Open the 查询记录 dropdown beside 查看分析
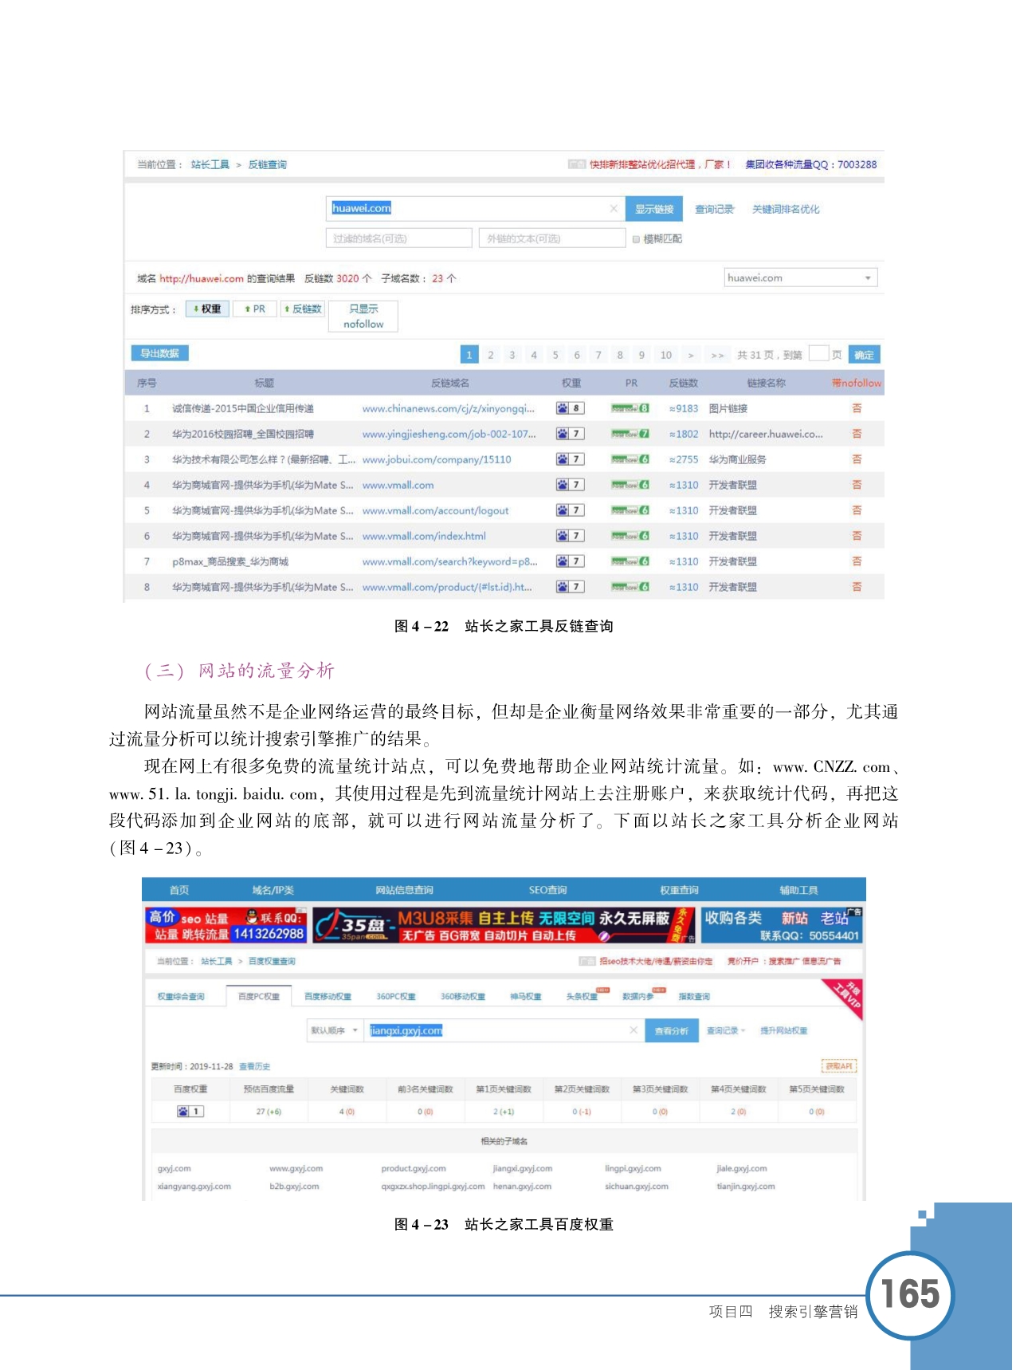Screen dimensions: 1016x1370 tap(725, 1030)
